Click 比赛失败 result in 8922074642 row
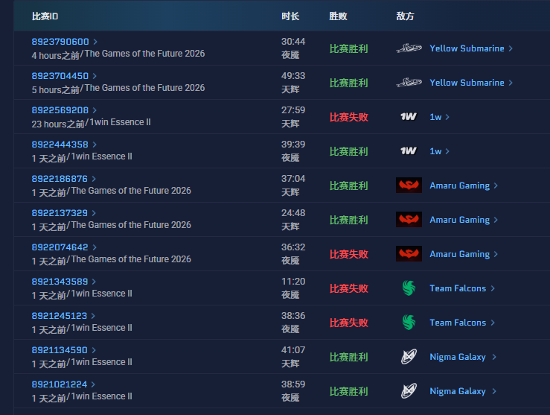The image size is (550, 415). point(348,254)
